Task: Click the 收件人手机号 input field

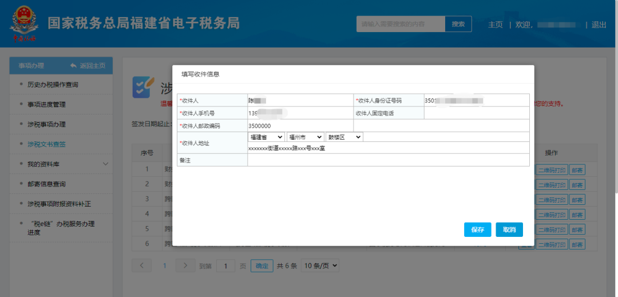Action: click(x=300, y=113)
